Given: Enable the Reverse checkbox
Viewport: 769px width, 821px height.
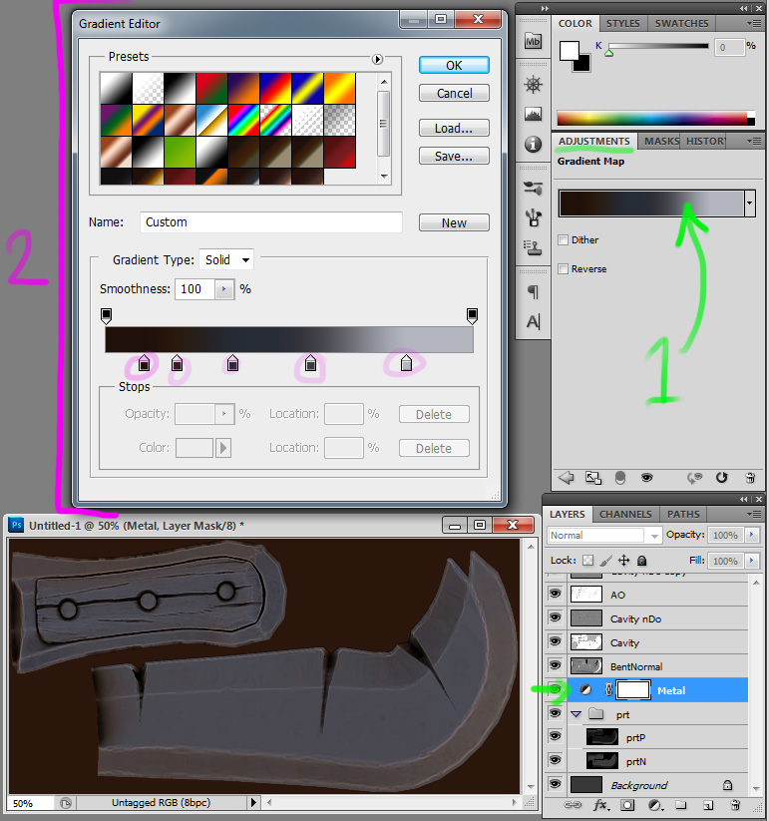Looking at the screenshot, I should click(x=563, y=268).
